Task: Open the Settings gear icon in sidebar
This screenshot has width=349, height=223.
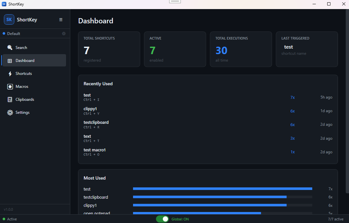Action: [x=10, y=112]
